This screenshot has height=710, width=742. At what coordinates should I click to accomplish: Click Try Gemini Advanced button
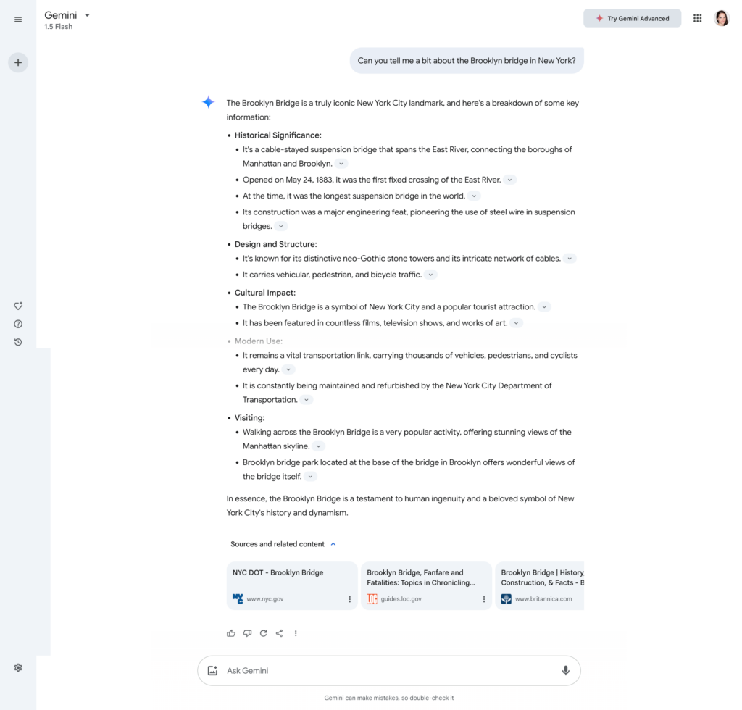632,18
